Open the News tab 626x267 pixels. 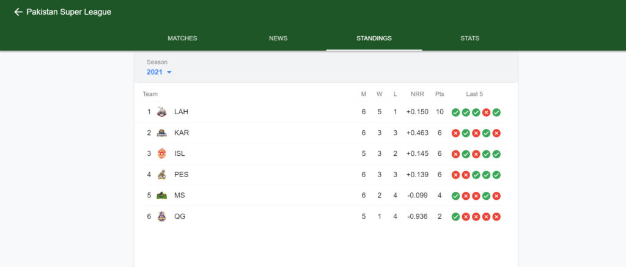278,38
